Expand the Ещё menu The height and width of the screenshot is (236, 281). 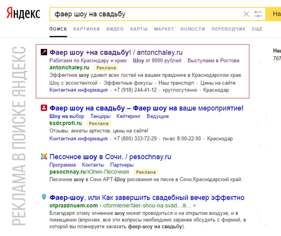(x=257, y=29)
